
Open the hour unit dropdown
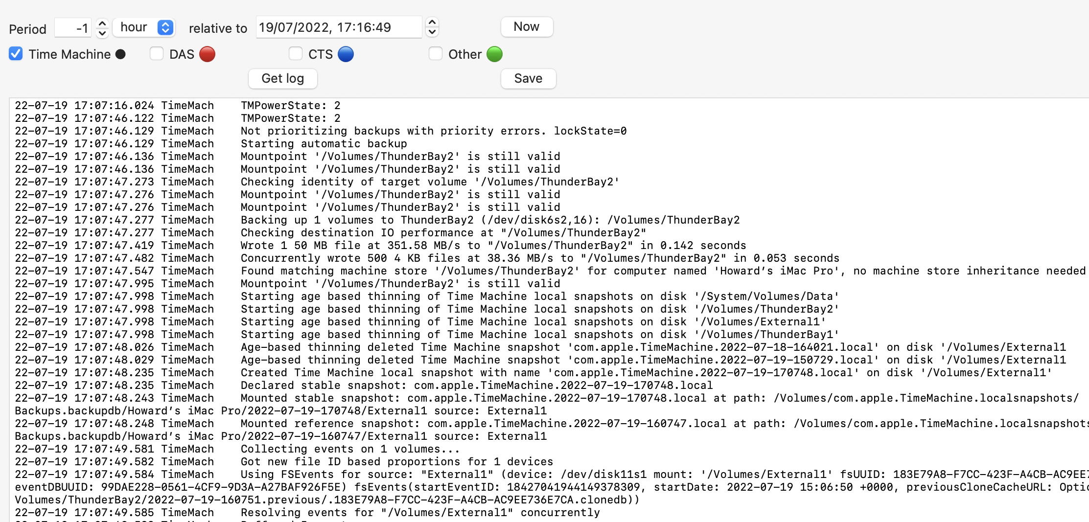[x=144, y=27]
